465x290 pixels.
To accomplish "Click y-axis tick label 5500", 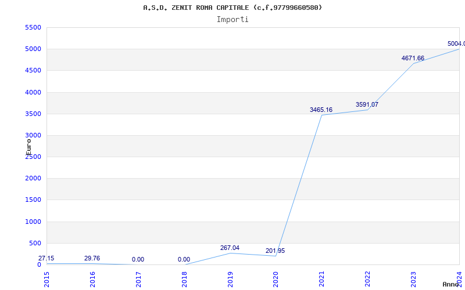I will click(x=33, y=27).
